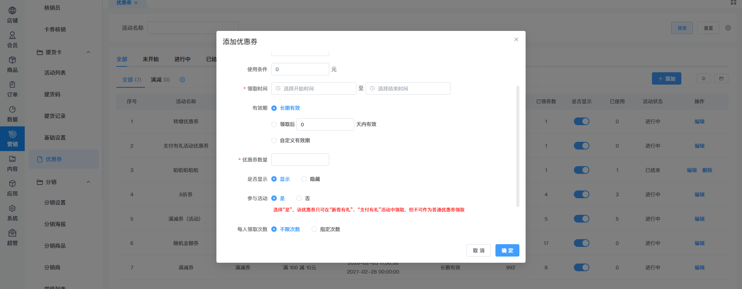Click the column layout icon button
The height and width of the screenshot is (289, 742).
tap(704, 78)
